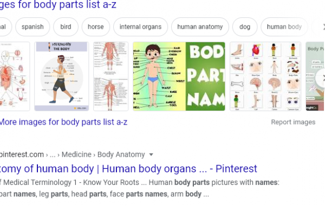Click the "Report images" link
The width and height of the screenshot is (325, 206).
click(x=293, y=122)
